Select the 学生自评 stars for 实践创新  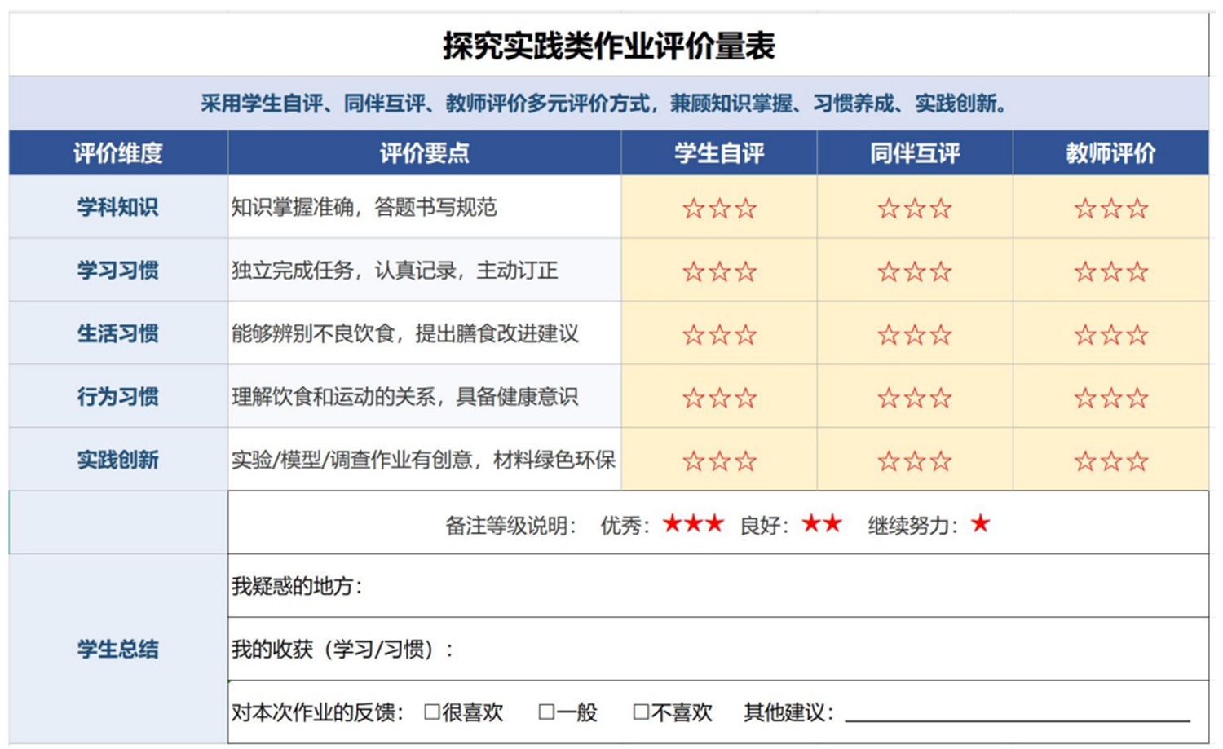(719, 461)
